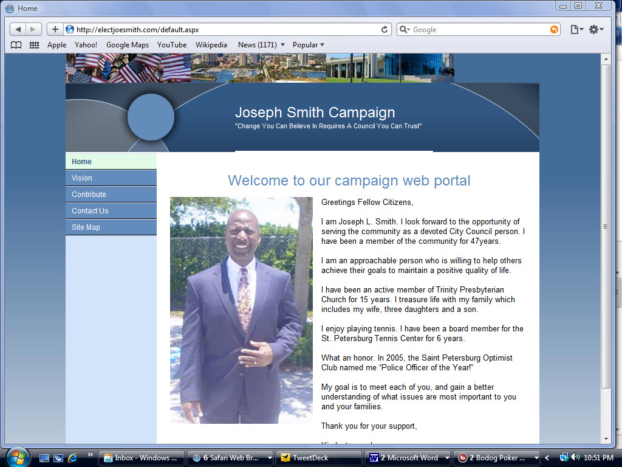
Task: Open the Contact Us page
Action: point(89,211)
